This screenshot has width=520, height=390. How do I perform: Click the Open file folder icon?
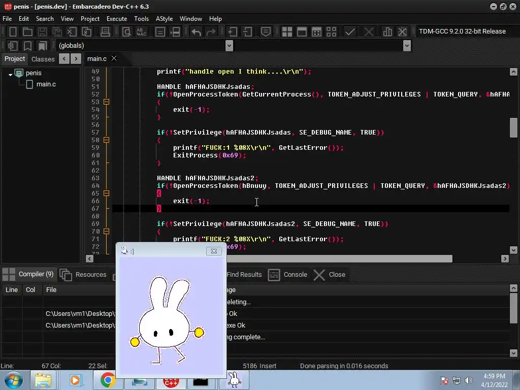pyautogui.click(x=28, y=31)
